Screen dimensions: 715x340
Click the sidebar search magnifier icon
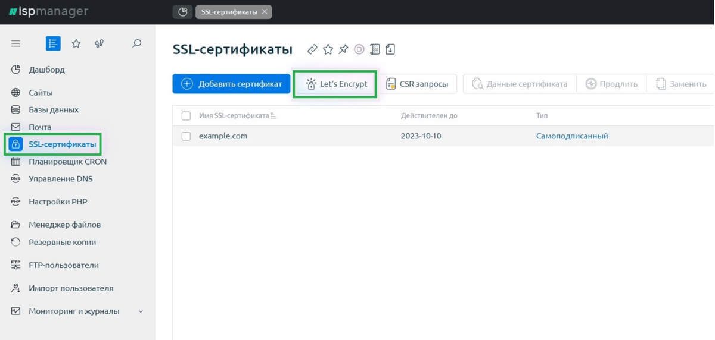coord(136,43)
